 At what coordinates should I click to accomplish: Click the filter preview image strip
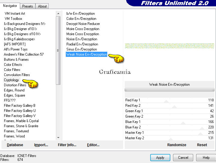pos(169,46)
